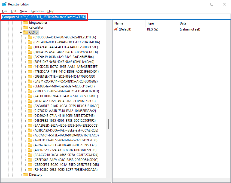
Task: Click the bingweather folder icon
Action: click(x=26, y=23)
